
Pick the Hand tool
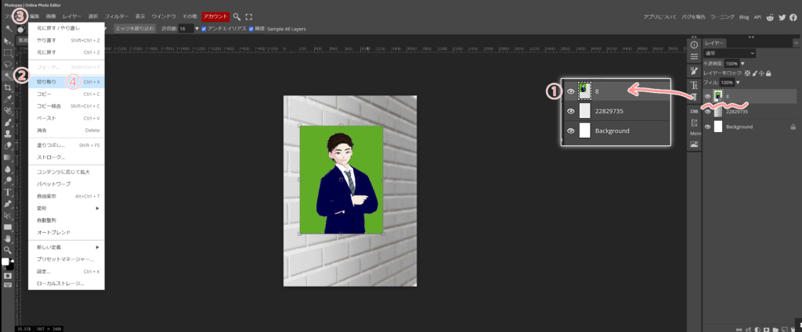[7, 238]
